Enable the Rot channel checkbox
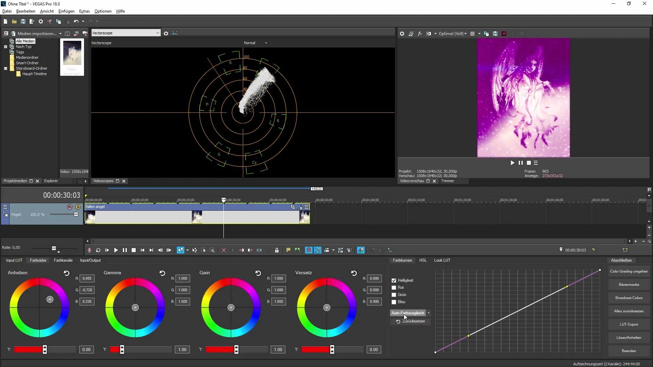This screenshot has width=653, height=367. click(394, 287)
